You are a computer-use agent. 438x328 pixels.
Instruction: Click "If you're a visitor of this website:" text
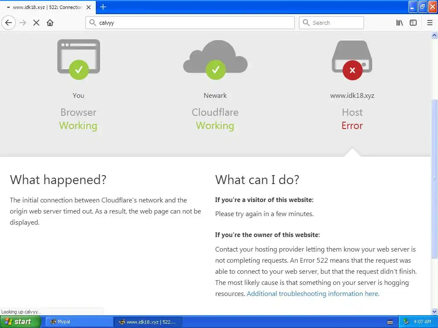point(264,200)
